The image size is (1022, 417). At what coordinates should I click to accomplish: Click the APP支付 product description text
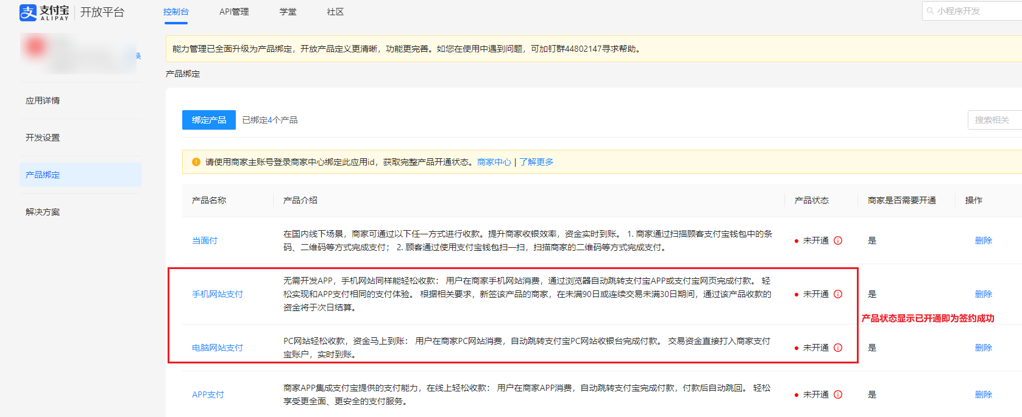click(527, 394)
